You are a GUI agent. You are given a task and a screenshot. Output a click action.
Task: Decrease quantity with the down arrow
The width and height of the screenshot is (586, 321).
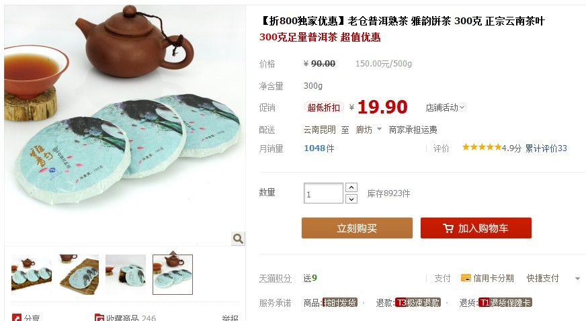(x=351, y=199)
